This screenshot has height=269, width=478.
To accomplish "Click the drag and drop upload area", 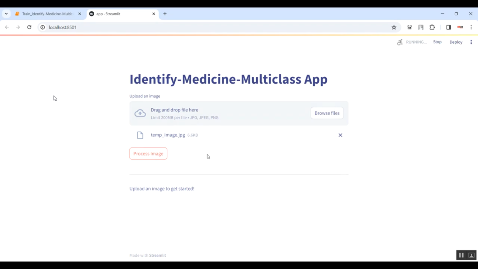I will pyautogui.click(x=239, y=113).
